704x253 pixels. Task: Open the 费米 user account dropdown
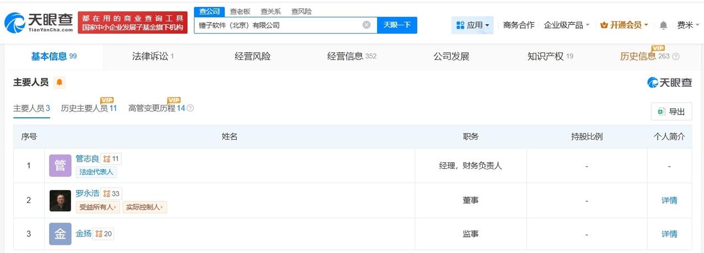pyautogui.click(x=688, y=25)
